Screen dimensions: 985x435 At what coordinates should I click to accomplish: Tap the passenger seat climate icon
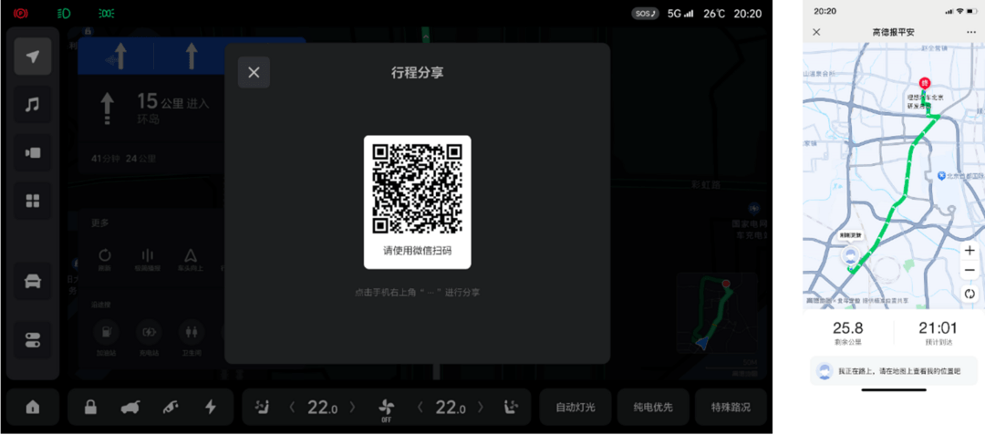tap(512, 407)
